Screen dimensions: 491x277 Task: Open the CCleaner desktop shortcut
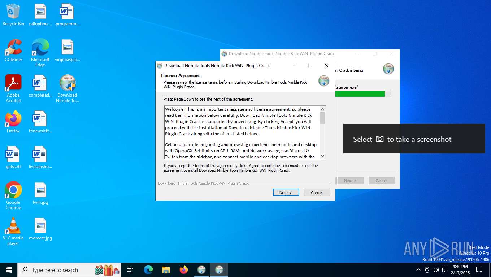[x=13, y=50]
